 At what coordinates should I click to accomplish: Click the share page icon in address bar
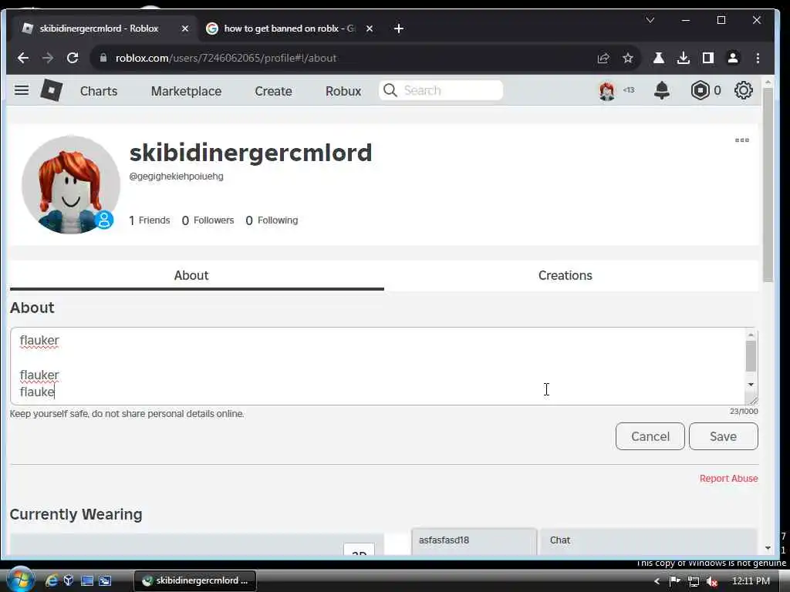[603, 58]
